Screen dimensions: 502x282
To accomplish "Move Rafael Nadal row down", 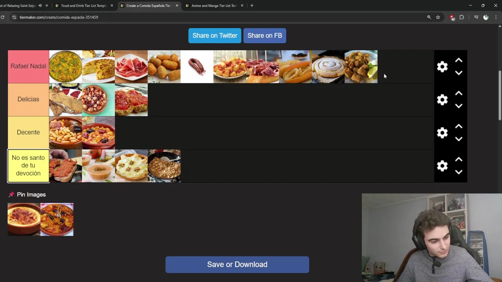I will [458, 73].
